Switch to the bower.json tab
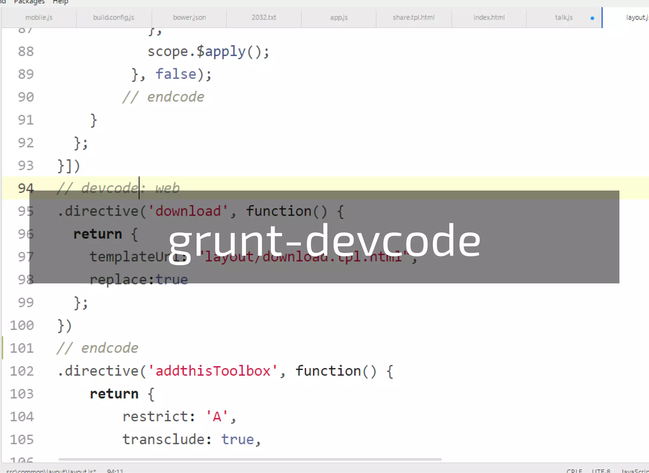Screen dimensions: 649x473 coord(189,17)
